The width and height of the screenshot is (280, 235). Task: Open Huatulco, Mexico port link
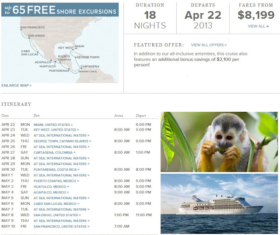[x=50, y=187]
